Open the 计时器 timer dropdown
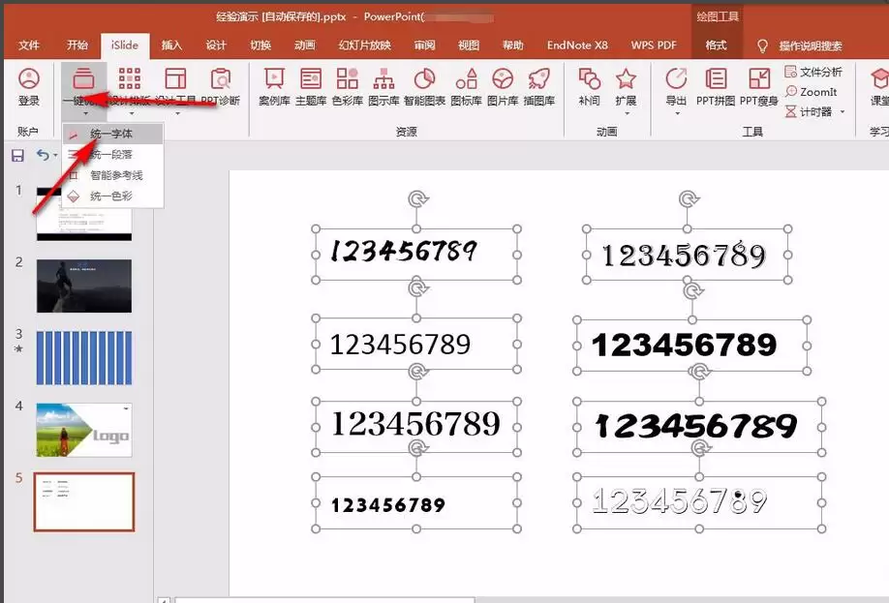Image resolution: width=889 pixels, height=603 pixels. click(814, 112)
